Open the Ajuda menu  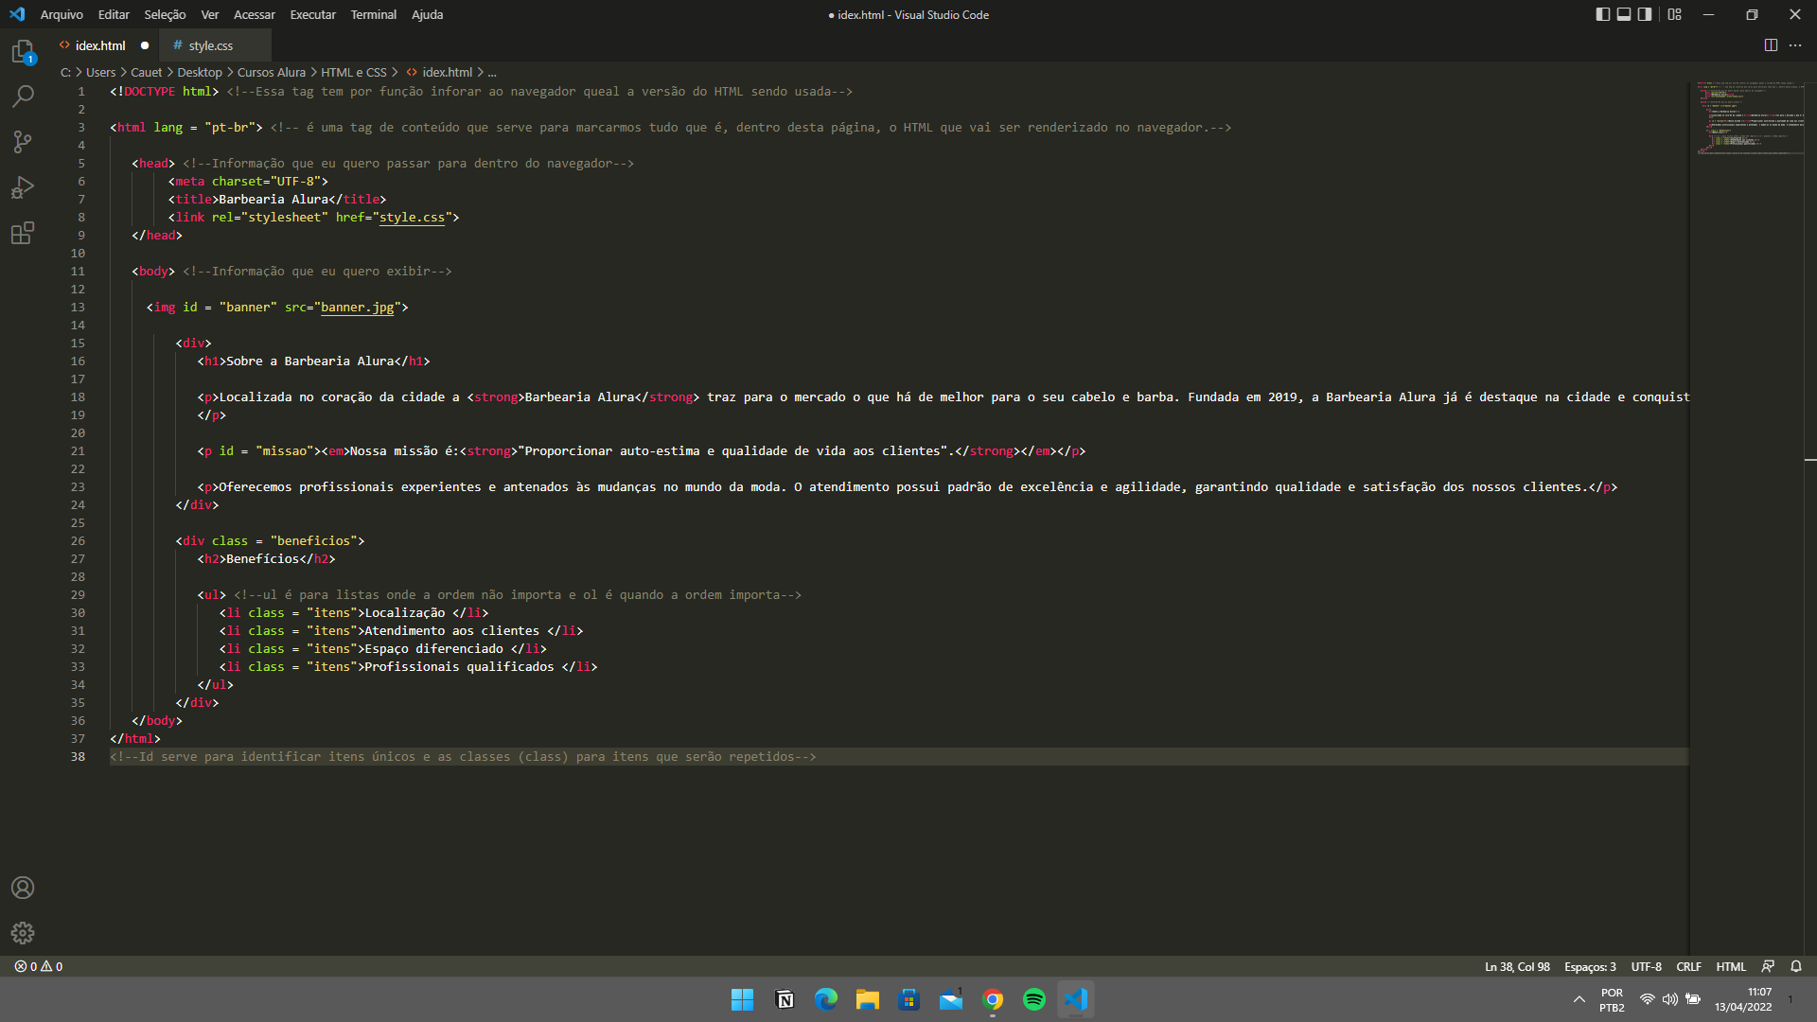pyautogui.click(x=427, y=14)
